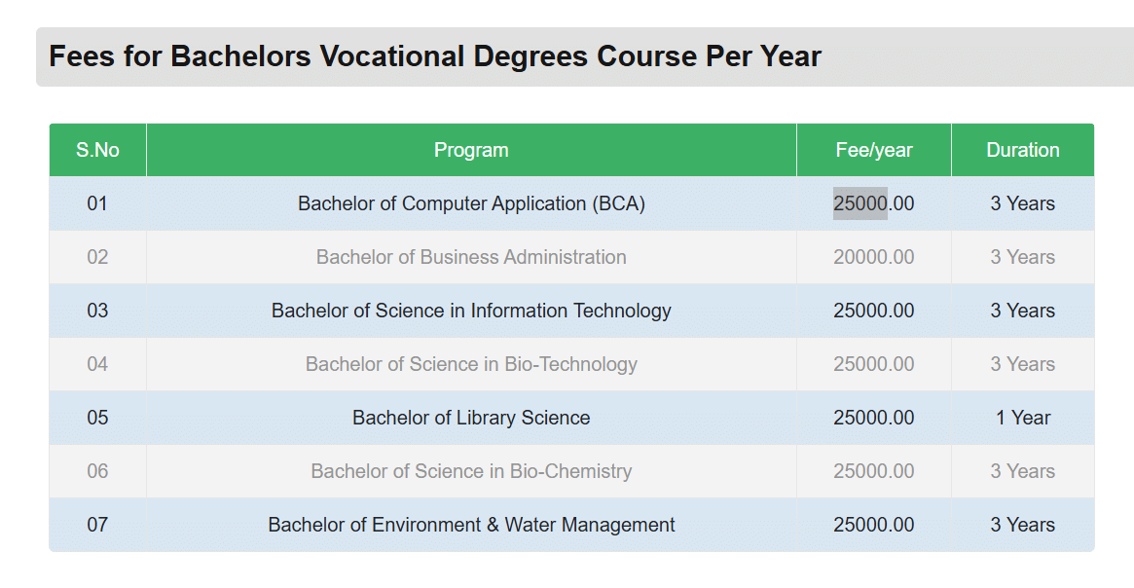Click serial number 04 cell
The height and width of the screenshot is (588, 1134).
click(x=97, y=364)
